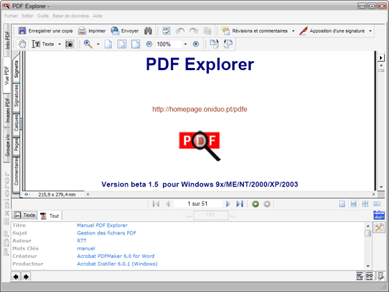This screenshot has height=292, width=389.
Task: Send the PDF with Envoyer
Action: coord(124,31)
